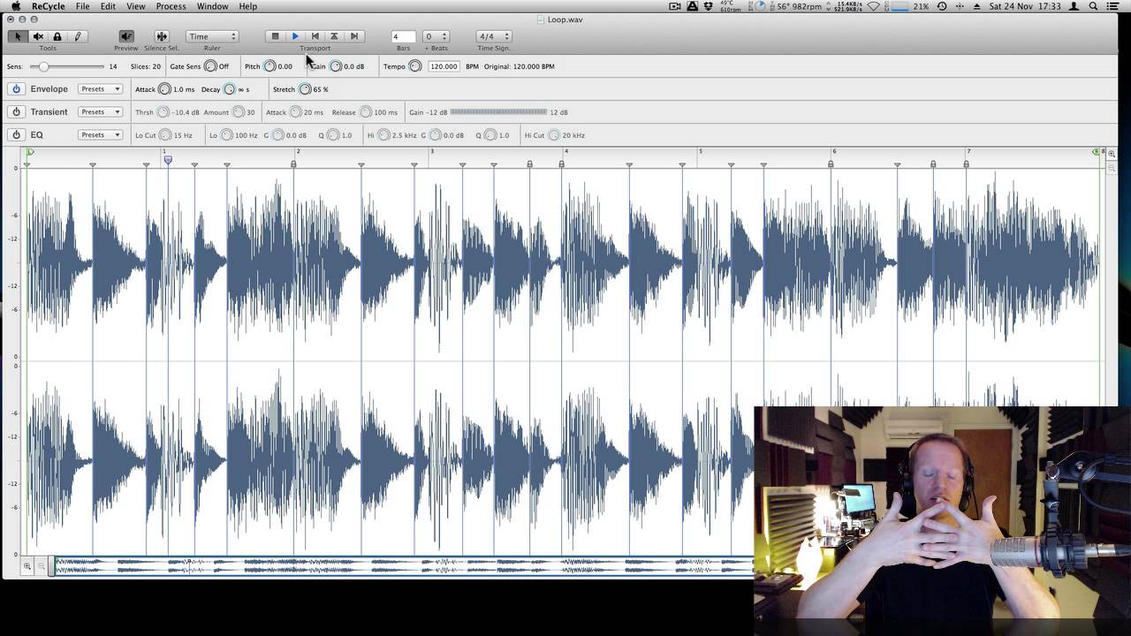Click the EQ Lo Cut knob
Image resolution: width=1131 pixels, height=636 pixels.
click(165, 135)
